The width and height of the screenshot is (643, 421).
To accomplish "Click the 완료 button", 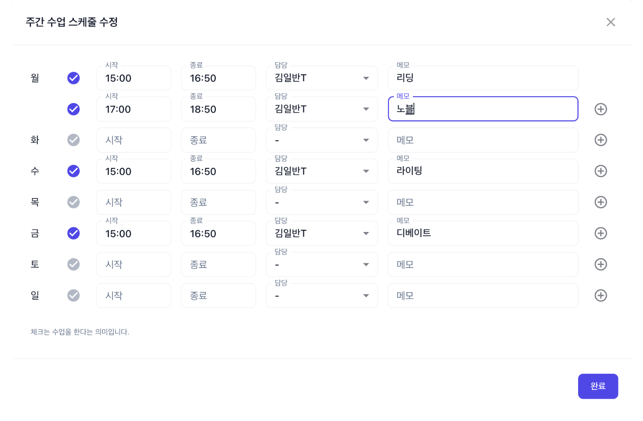I will click(598, 386).
